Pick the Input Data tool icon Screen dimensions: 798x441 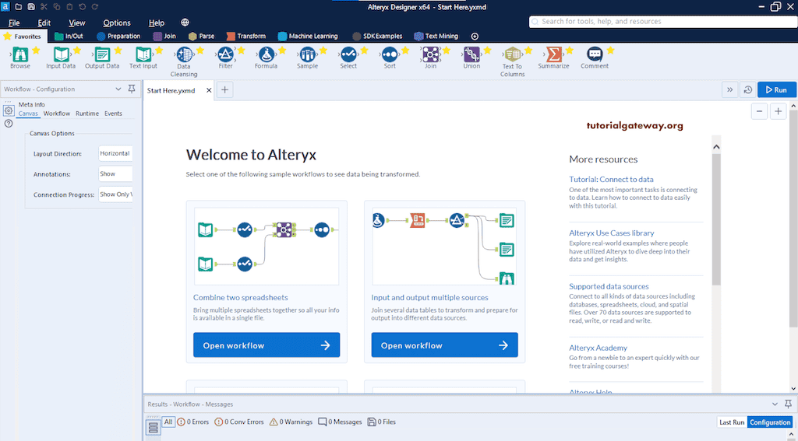click(x=61, y=54)
